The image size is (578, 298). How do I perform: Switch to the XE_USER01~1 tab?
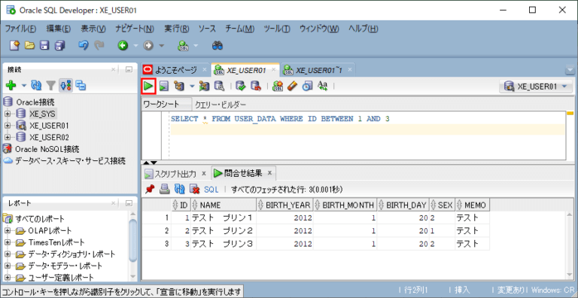point(319,70)
